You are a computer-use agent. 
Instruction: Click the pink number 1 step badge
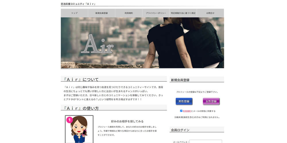(x=69, y=120)
